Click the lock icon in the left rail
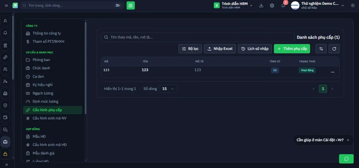The width and height of the screenshot is (359, 168). coord(5,154)
